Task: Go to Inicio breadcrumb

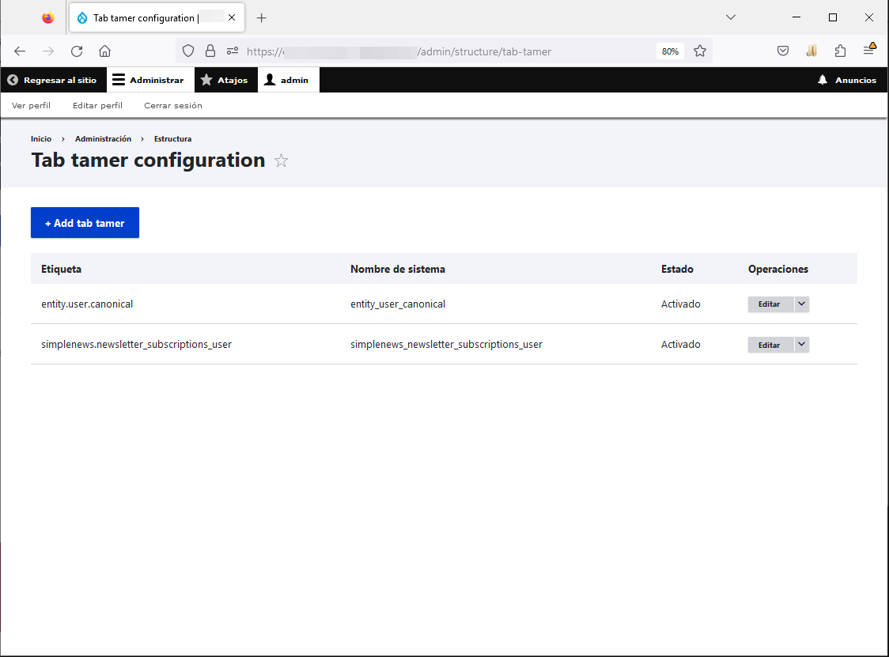Action: pos(41,139)
